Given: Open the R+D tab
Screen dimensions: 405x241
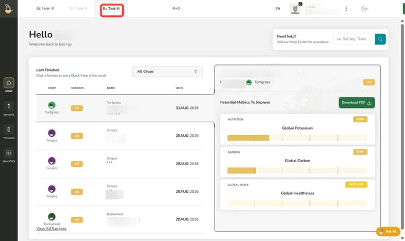Looking at the screenshot, I should point(176,8).
